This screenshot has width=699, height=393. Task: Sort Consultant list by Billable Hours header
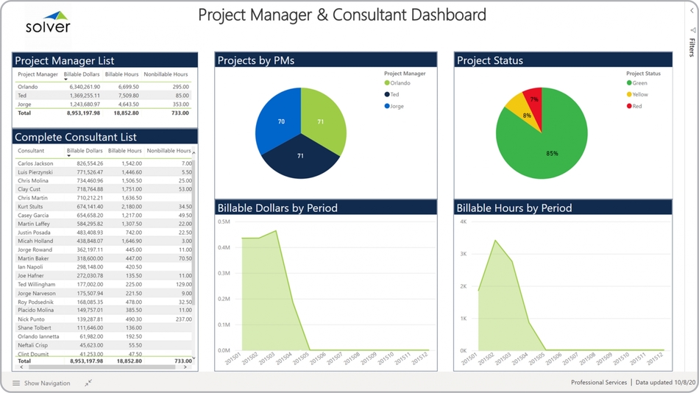click(x=124, y=151)
